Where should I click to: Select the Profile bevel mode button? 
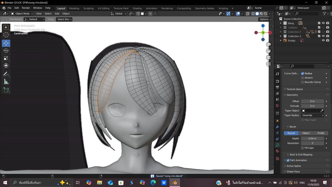click(321, 133)
